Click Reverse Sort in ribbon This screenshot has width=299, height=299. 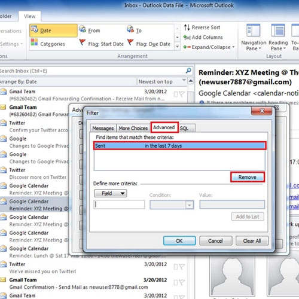[x=202, y=28]
